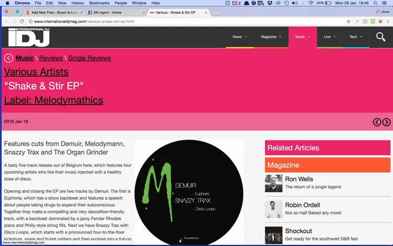Switch to the Add New Post tab
Viewport: 393px width, 246px height.
[x=55, y=12]
